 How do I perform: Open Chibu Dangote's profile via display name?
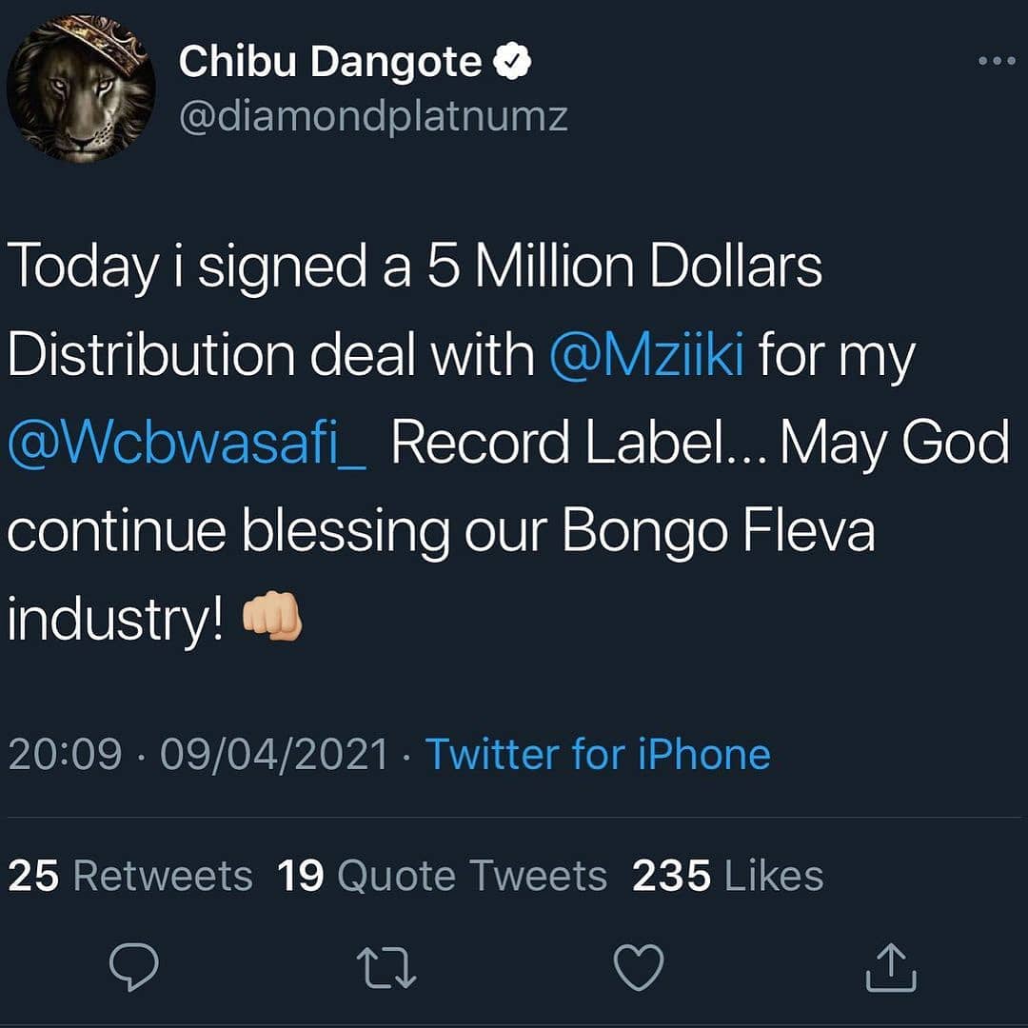pyautogui.click(x=330, y=63)
